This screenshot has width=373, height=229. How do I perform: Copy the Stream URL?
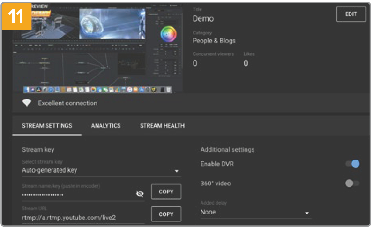point(166,214)
